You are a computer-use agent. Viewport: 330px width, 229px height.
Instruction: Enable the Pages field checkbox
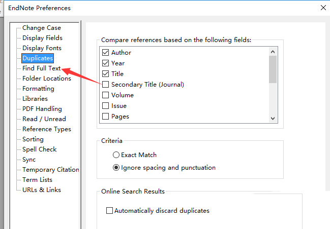pyautogui.click(x=106, y=117)
